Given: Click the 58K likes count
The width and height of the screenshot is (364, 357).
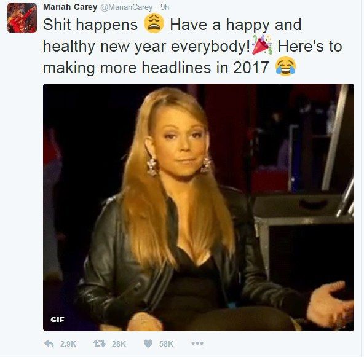Looking at the screenshot, I should click(166, 343).
